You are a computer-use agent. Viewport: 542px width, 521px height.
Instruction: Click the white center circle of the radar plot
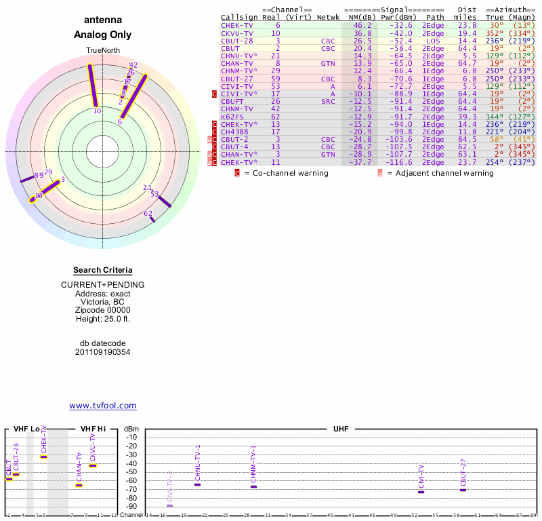(102, 151)
